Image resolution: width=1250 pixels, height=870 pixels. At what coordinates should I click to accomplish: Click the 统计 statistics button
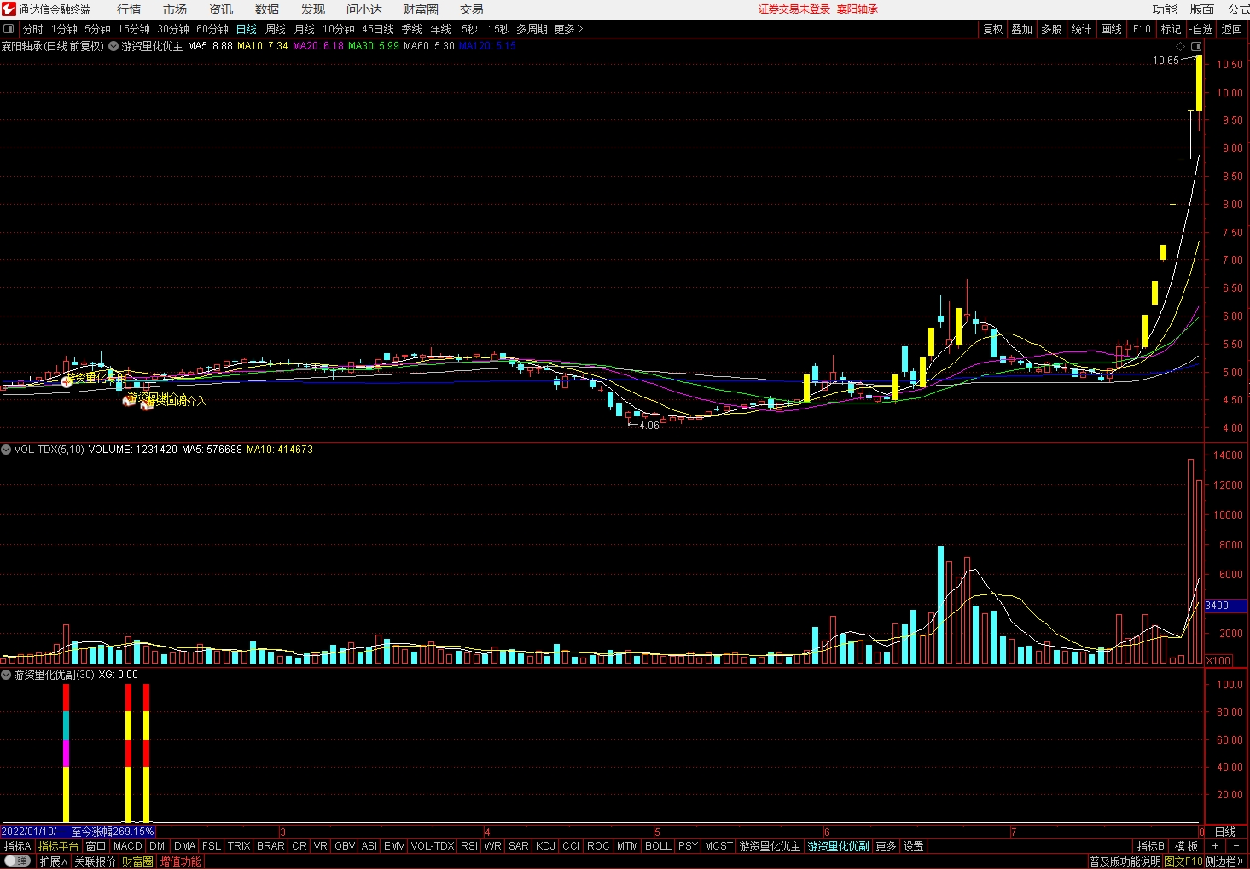[1082, 29]
